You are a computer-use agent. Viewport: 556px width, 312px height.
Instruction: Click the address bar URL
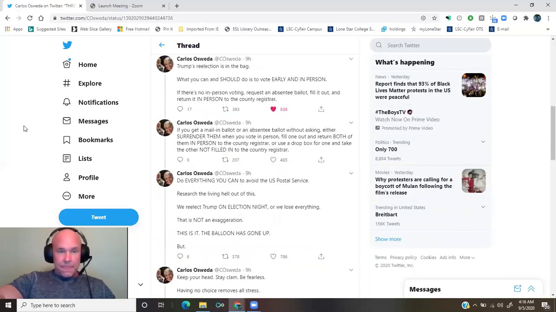[x=116, y=18]
